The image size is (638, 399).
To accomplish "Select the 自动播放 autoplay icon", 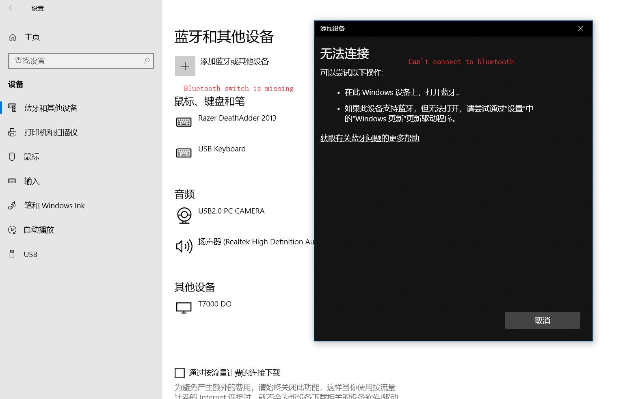I will coord(12,230).
